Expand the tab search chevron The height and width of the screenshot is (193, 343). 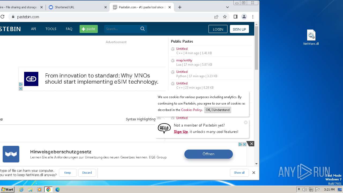(228, 7)
